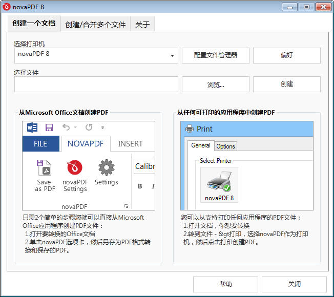Switch to 创建/合并多个文件 tab
Viewport: 334px width, 297px height.
click(95, 24)
